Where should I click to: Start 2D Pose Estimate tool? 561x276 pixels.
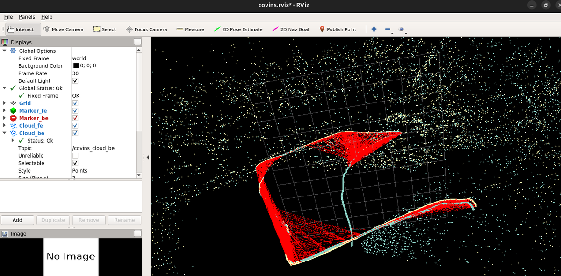[x=238, y=29]
